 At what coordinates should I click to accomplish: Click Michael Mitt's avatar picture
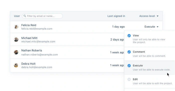pyautogui.click(x=16, y=40)
